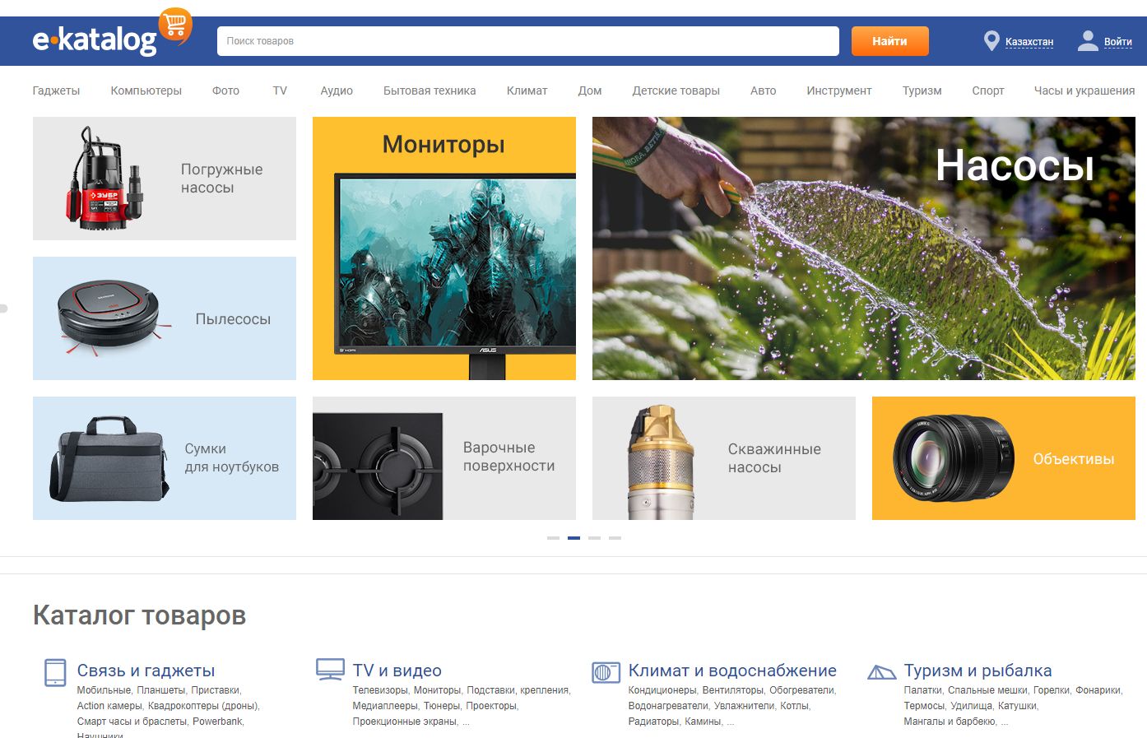1147x738 pixels.
Task: Click the tent icon beside Туризм и рыбалка
Action: [x=881, y=672]
